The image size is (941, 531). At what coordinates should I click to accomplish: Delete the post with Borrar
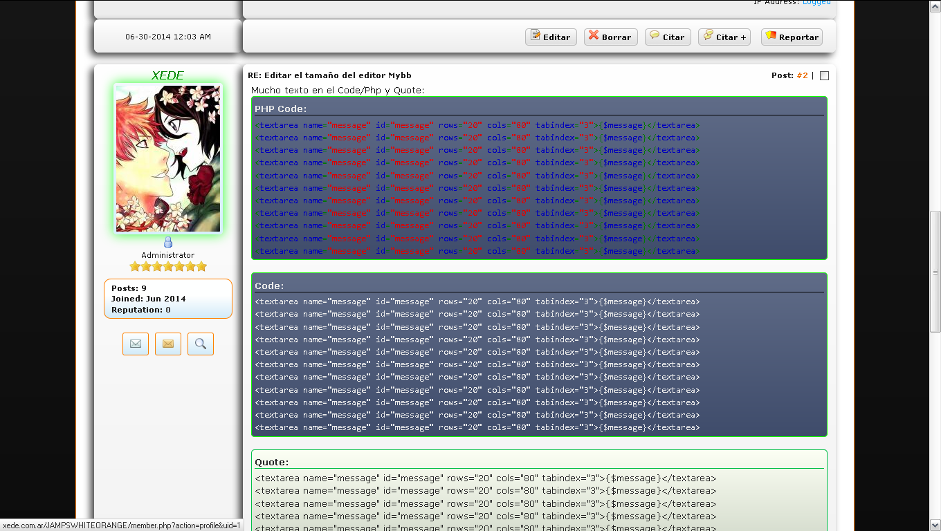[610, 37]
